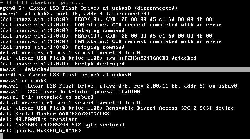Click the highlighted 'umass1: detached' line

point(125,69)
